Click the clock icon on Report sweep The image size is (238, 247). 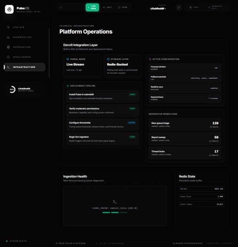tap(210, 141)
